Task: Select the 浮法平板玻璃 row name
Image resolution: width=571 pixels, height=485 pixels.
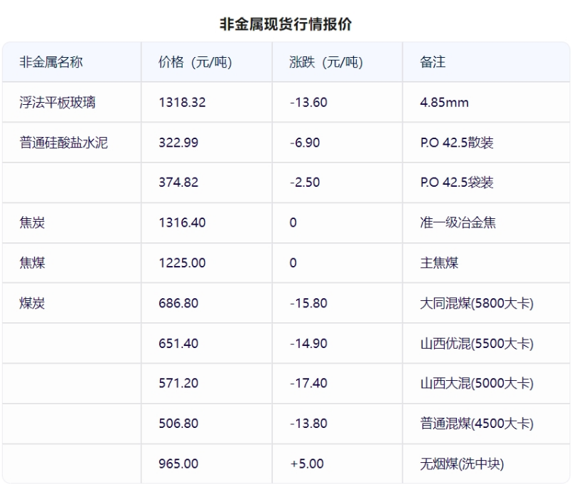Action: 58,102
